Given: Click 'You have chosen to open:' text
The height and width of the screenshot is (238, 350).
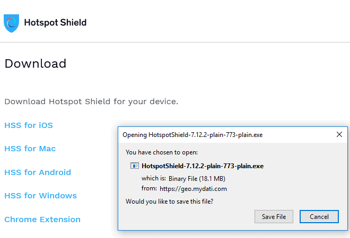Looking at the screenshot, I should click(x=162, y=152).
